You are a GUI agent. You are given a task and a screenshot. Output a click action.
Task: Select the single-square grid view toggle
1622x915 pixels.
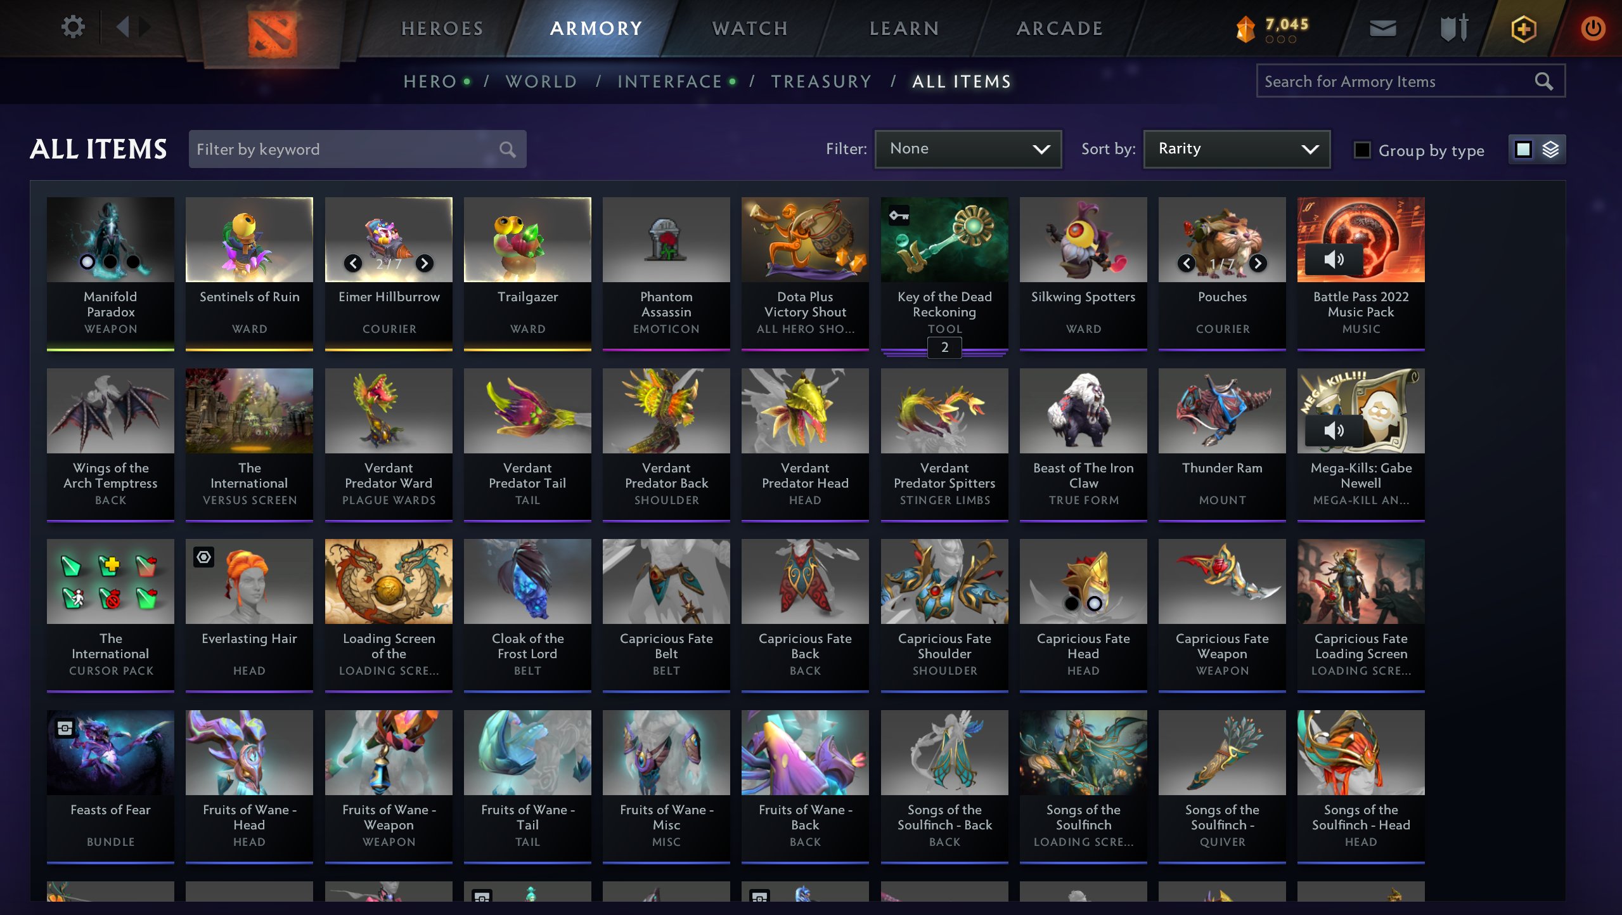[1523, 150]
